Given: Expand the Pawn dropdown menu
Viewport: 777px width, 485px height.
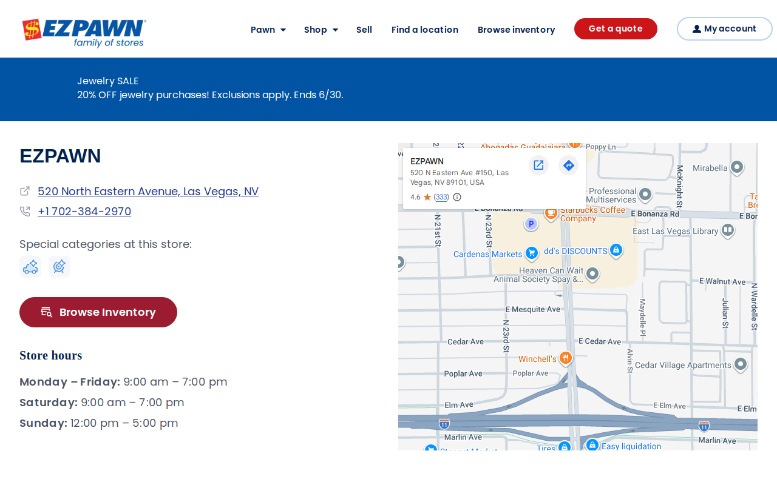Looking at the screenshot, I should pyautogui.click(x=268, y=30).
